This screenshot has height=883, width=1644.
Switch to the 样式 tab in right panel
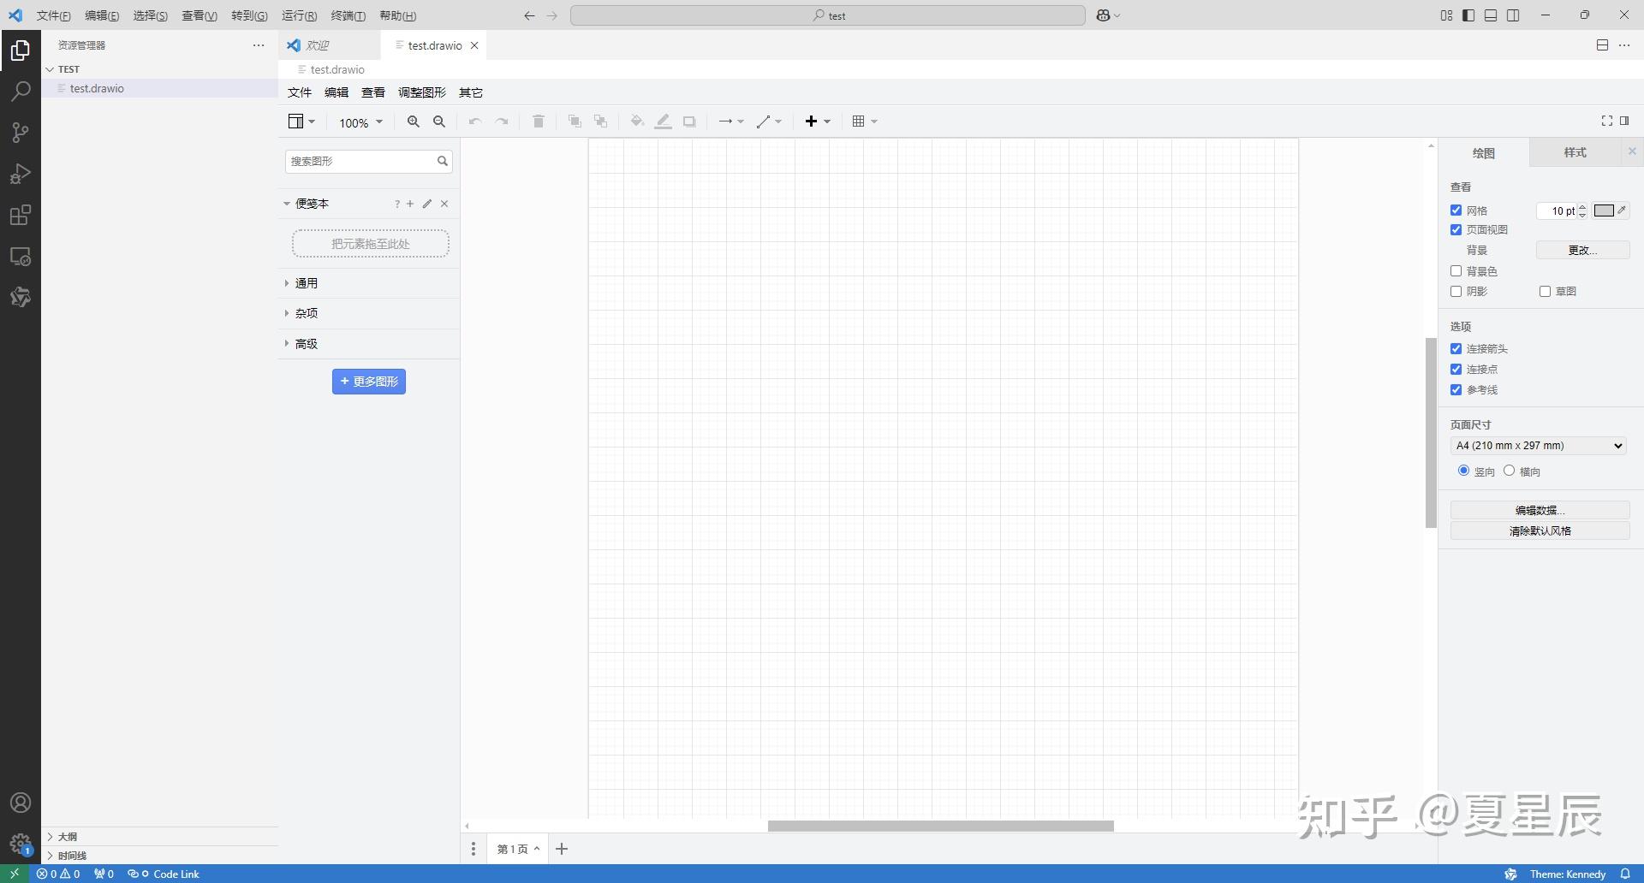1576,152
